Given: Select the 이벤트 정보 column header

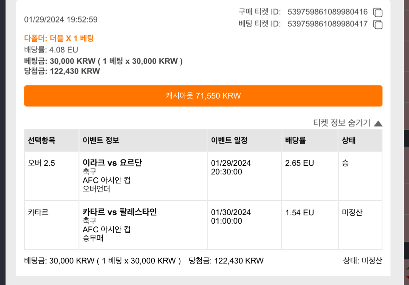Looking at the screenshot, I should click(x=143, y=140).
